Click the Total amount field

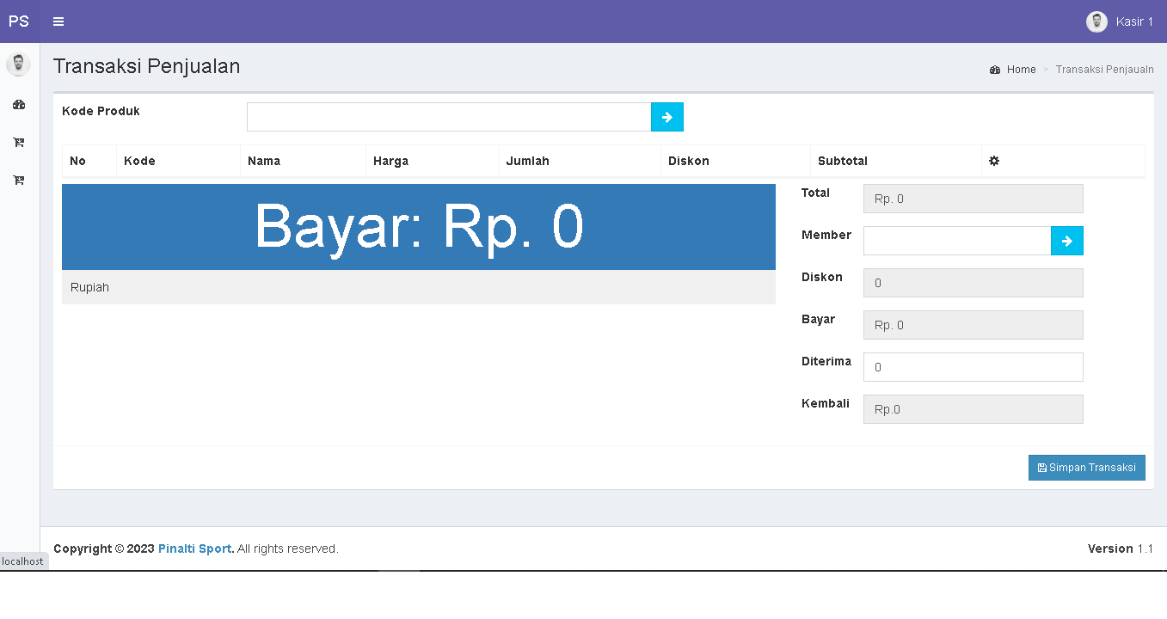(973, 199)
